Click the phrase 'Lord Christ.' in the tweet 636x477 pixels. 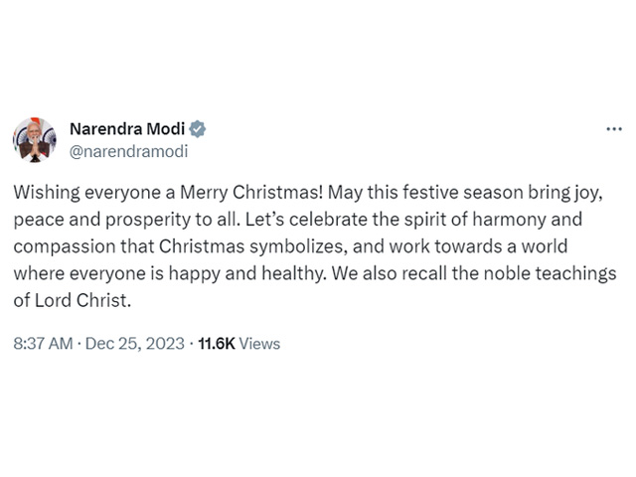coord(83,300)
